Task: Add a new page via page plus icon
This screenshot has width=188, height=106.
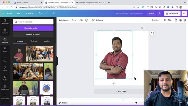Action: pos(147,28)
